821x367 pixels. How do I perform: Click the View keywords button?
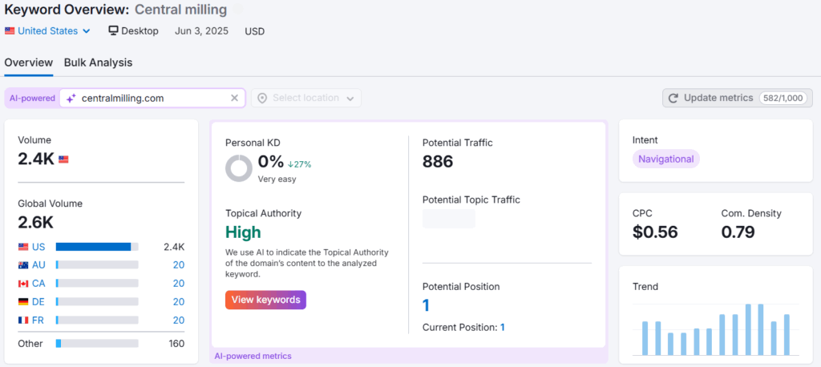coord(266,300)
